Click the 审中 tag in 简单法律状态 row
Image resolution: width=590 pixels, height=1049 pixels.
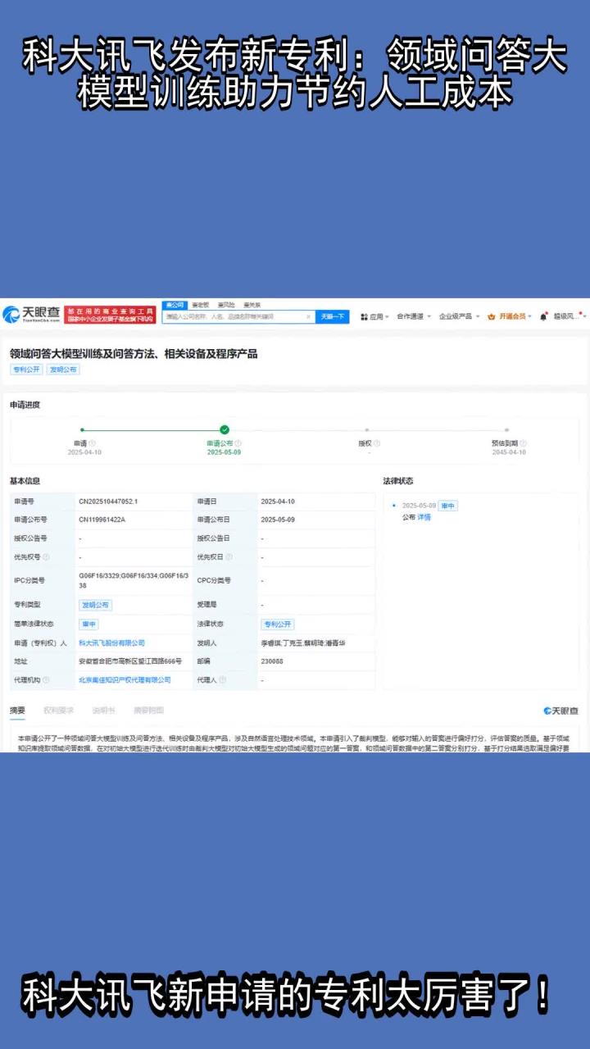88,624
